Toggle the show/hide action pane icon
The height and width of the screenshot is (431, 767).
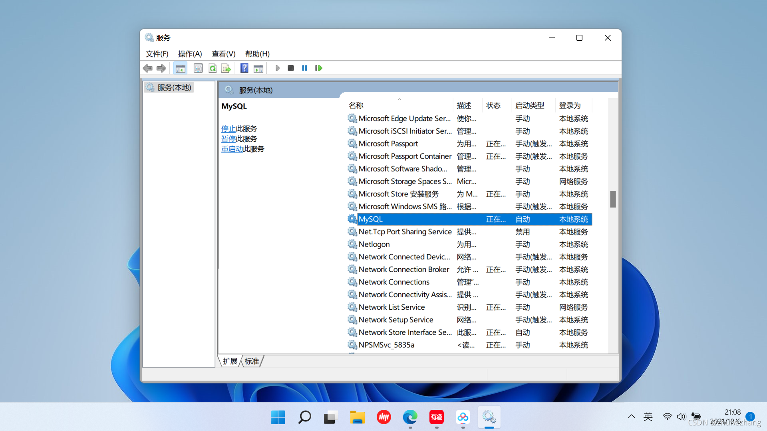[258, 68]
